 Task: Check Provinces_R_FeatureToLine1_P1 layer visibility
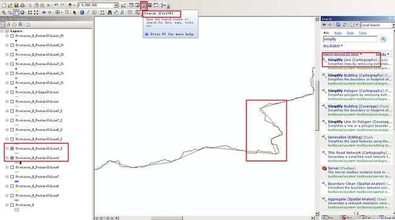pyautogui.click(x=12, y=36)
